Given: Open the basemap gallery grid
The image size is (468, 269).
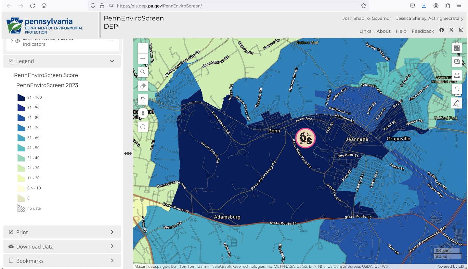Looking at the screenshot, I should pos(457,48).
